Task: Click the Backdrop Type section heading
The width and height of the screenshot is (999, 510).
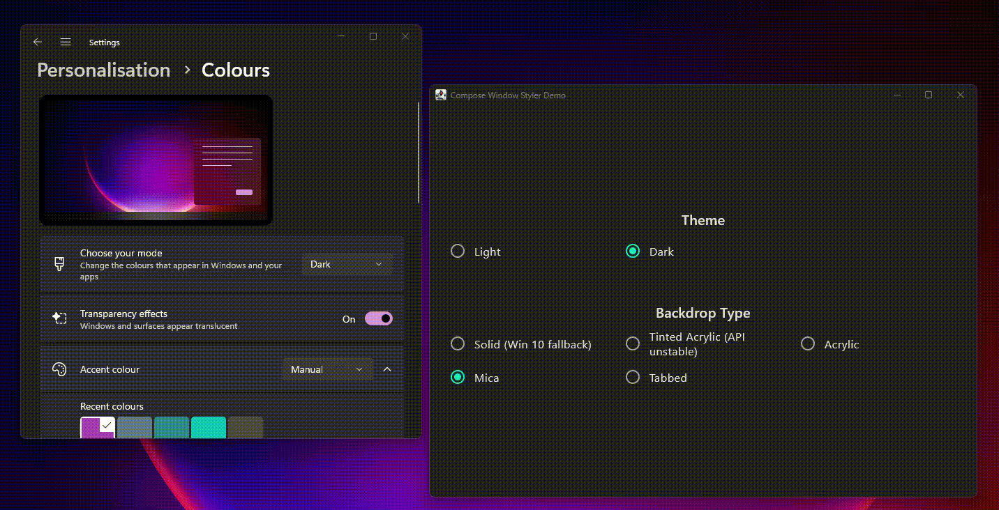Action: (x=703, y=314)
